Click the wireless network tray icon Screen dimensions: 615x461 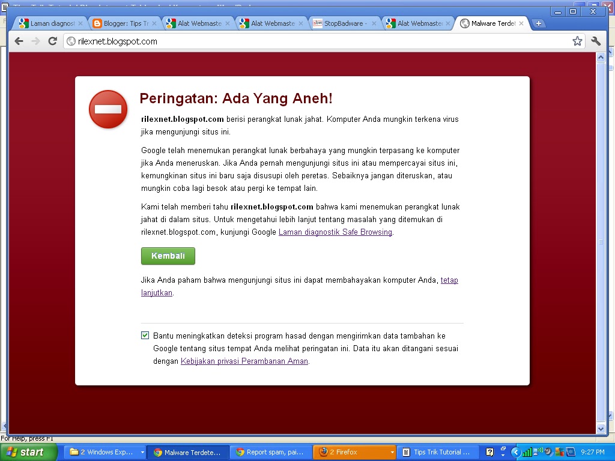click(538, 452)
